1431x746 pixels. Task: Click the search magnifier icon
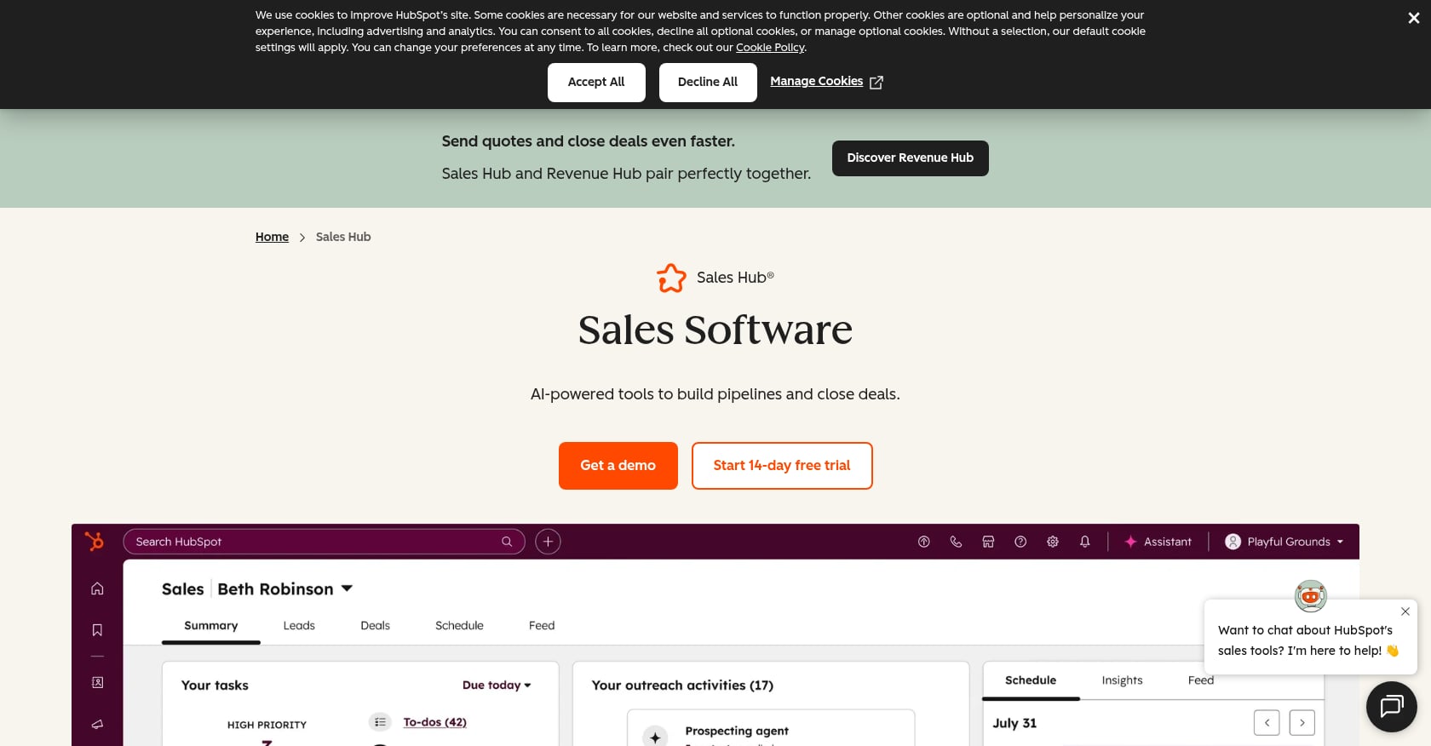click(507, 542)
